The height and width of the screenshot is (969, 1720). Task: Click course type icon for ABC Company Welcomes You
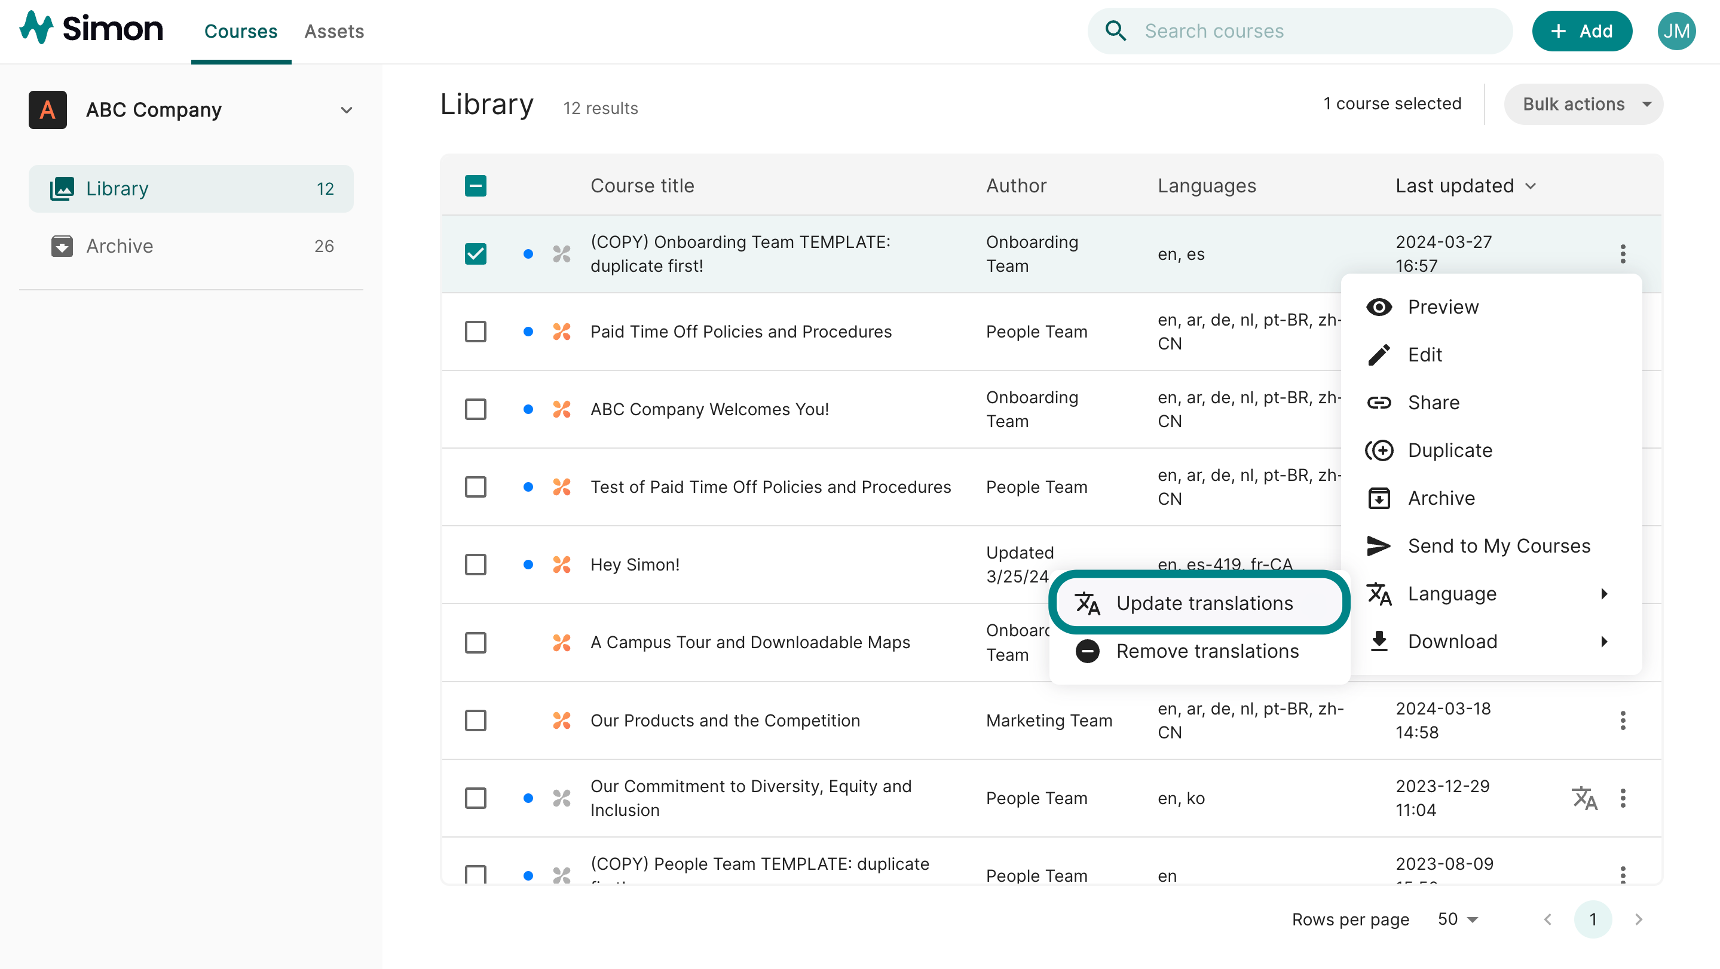click(x=562, y=409)
